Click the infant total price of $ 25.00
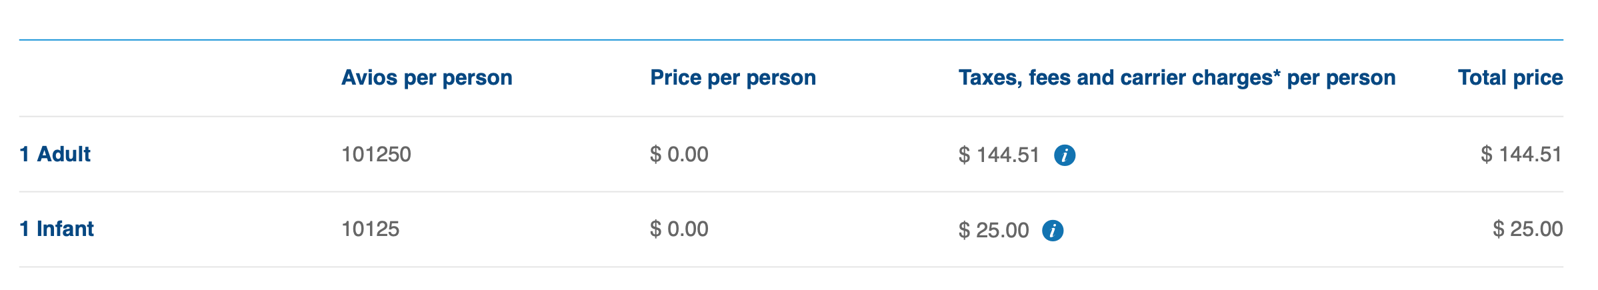The image size is (1598, 290). (1527, 229)
